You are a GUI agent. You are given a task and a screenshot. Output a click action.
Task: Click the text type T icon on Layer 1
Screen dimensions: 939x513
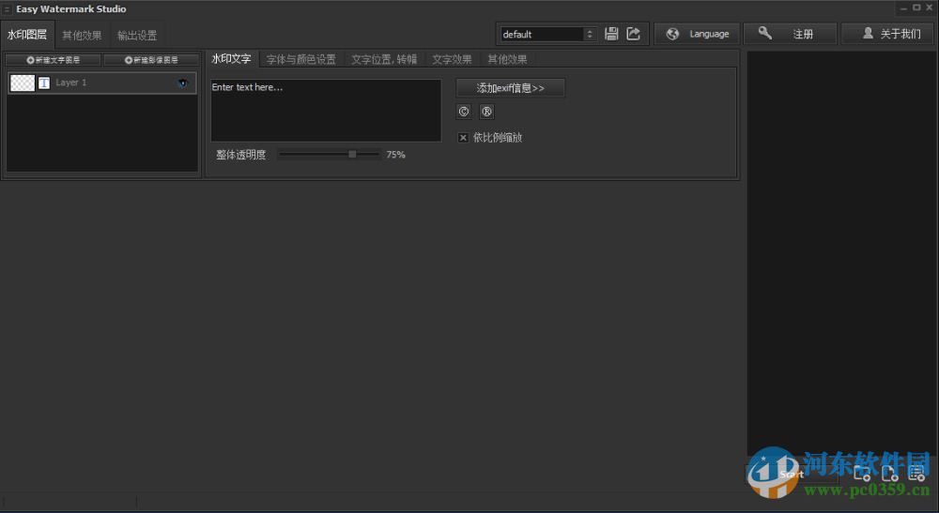pos(44,83)
